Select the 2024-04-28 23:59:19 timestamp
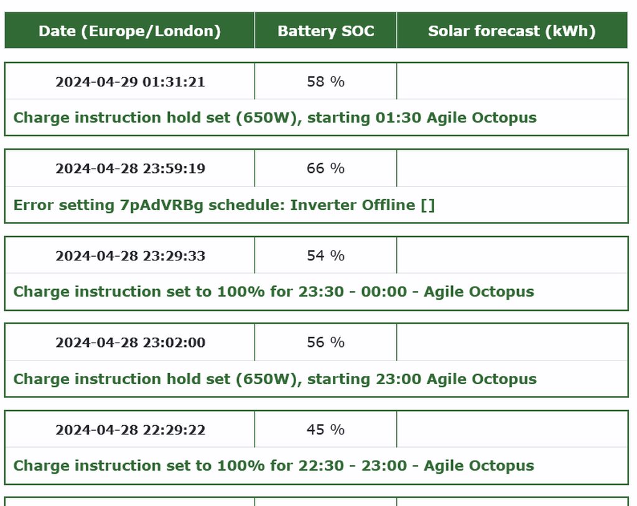This screenshot has height=506, width=637. (130, 168)
